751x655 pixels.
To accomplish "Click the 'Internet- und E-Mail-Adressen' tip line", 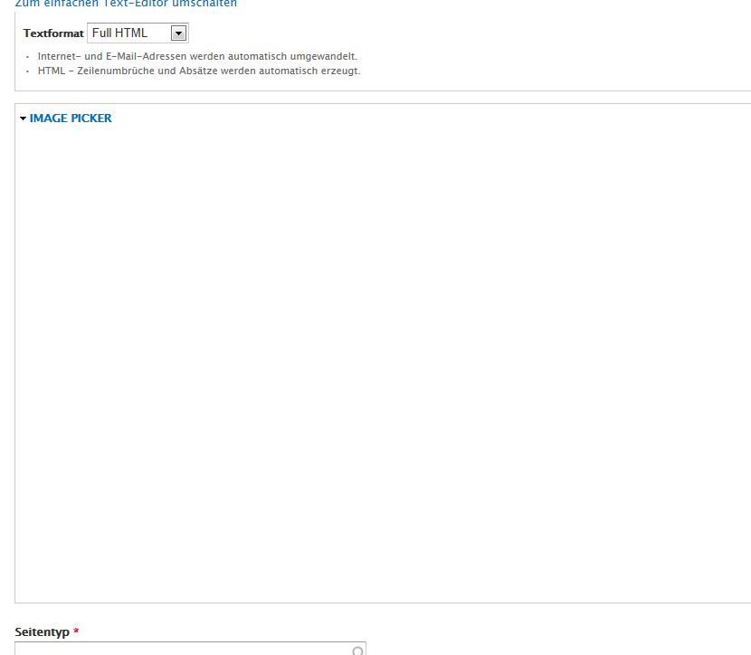I will [197, 56].
